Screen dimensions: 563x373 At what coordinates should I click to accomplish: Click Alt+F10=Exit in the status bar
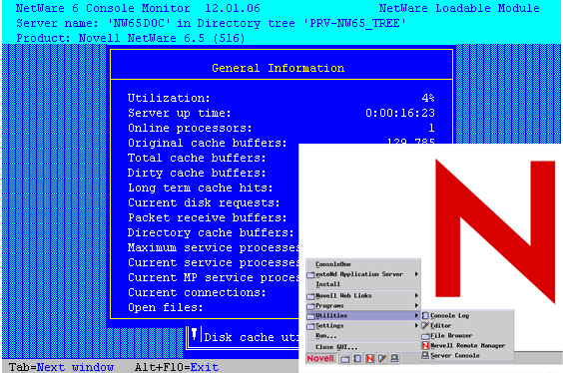177,367
